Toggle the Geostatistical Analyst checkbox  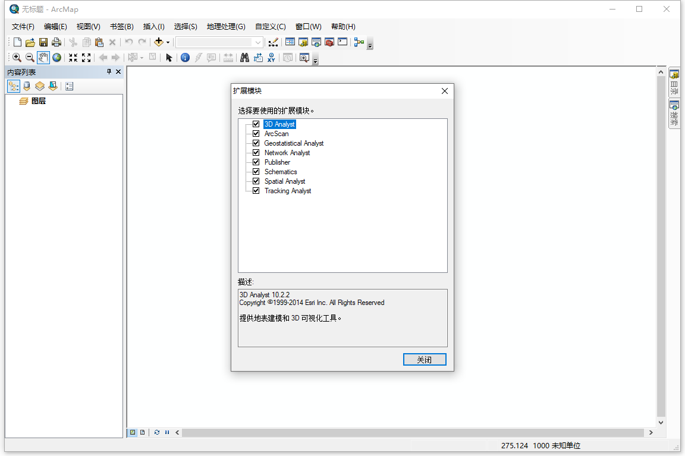[256, 143]
